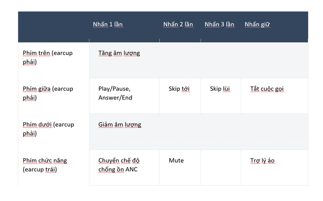The width and height of the screenshot is (323, 201).
Task: Click the 'Tăng âm lượng' cell
Action: point(119,53)
